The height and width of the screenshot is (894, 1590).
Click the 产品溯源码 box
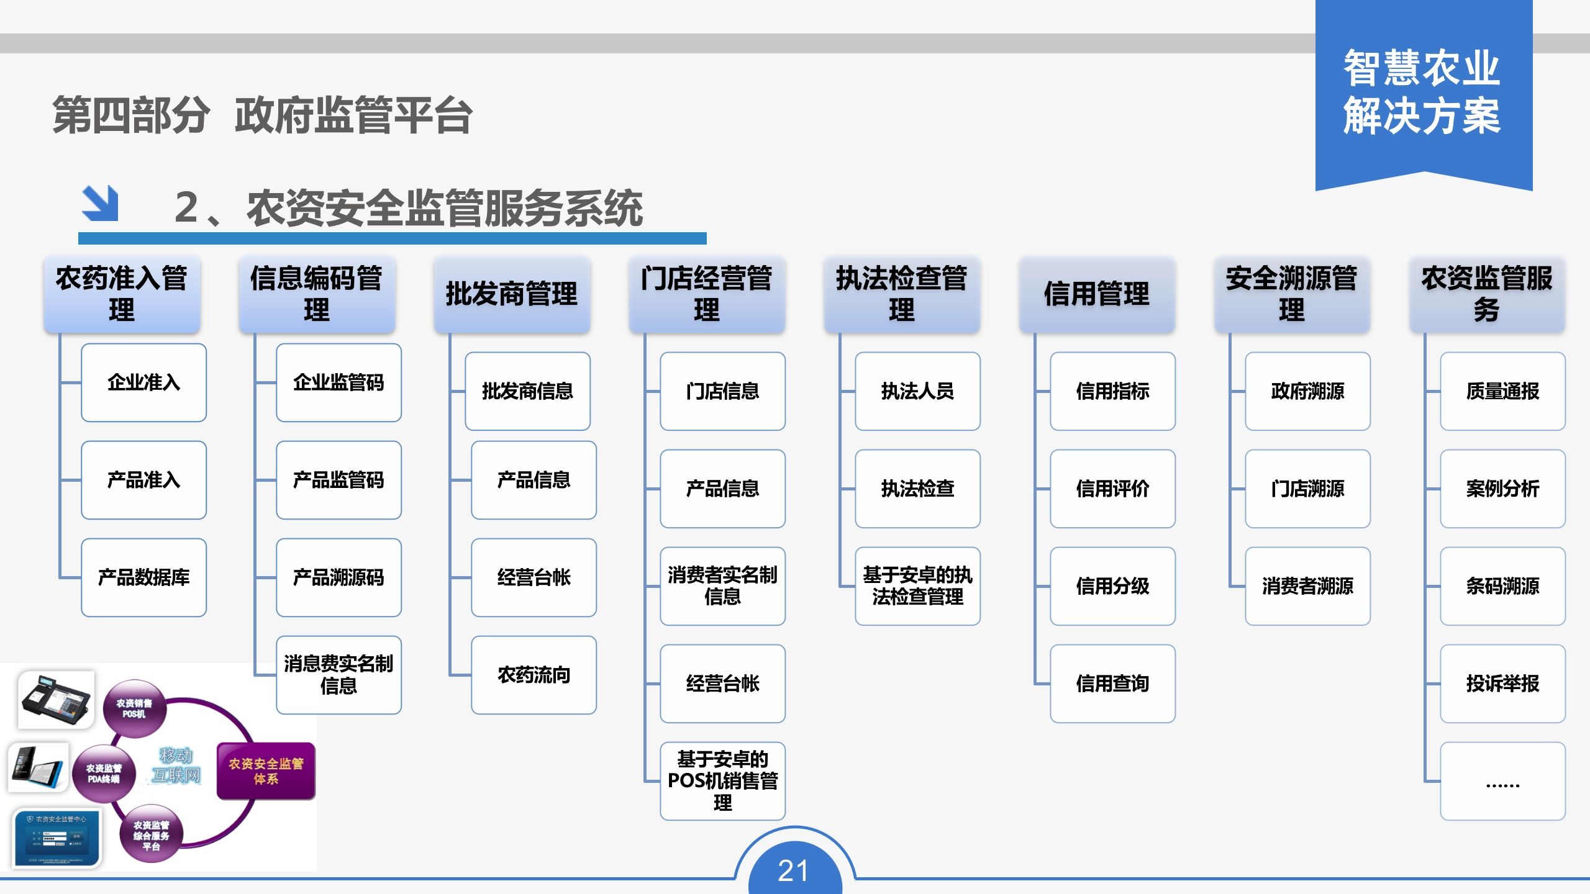(x=338, y=577)
